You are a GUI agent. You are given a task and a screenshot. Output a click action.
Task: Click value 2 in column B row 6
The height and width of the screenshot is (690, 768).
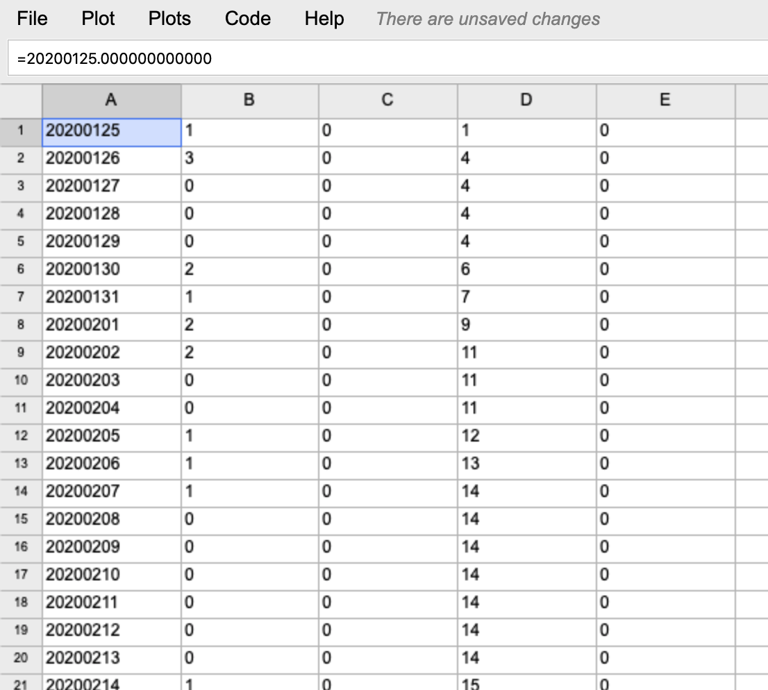coord(250,271)
